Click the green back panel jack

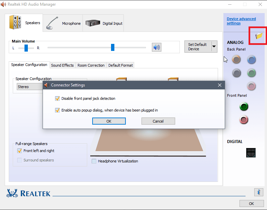click(252, 73)
